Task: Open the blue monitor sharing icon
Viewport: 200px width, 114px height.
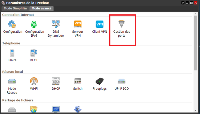Action: tap(56, 109)
